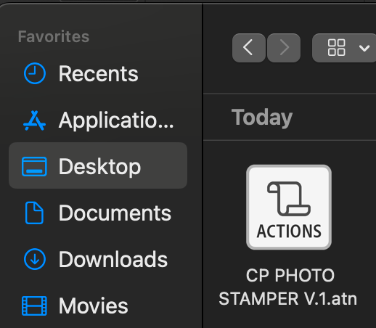
Task: Click the icon grid view button
Action: [336, 48]
